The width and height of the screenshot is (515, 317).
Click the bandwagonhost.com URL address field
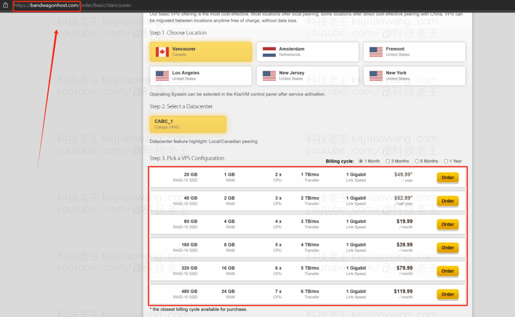pyautogui.click(x=72, y=5)
